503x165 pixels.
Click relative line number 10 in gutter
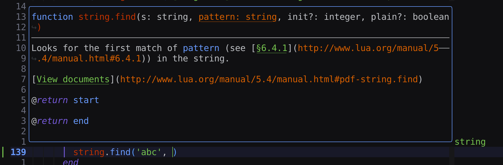(x=21, y=48)
